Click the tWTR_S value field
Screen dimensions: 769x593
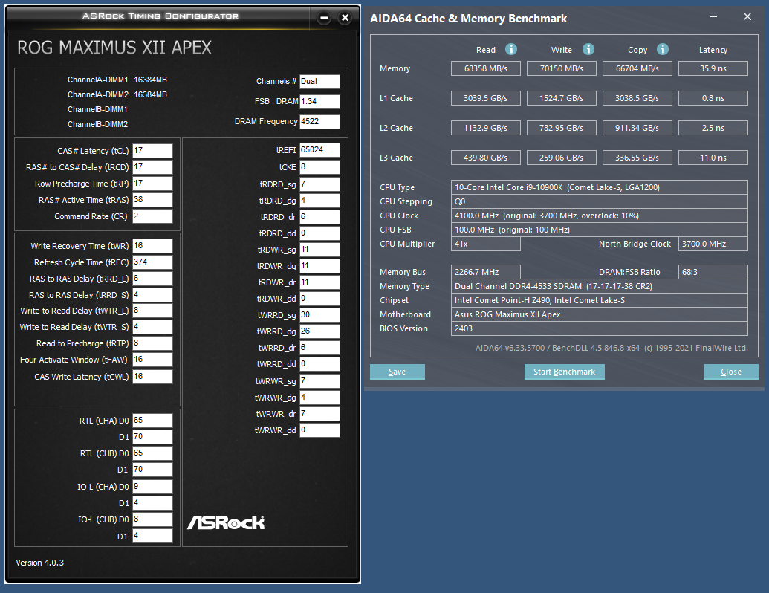pyautogui.click(x=152, y=327)
